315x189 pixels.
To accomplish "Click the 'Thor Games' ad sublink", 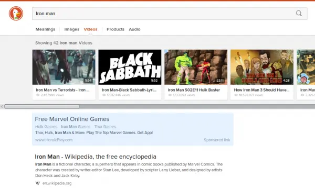I will click(x=105, y=127).
